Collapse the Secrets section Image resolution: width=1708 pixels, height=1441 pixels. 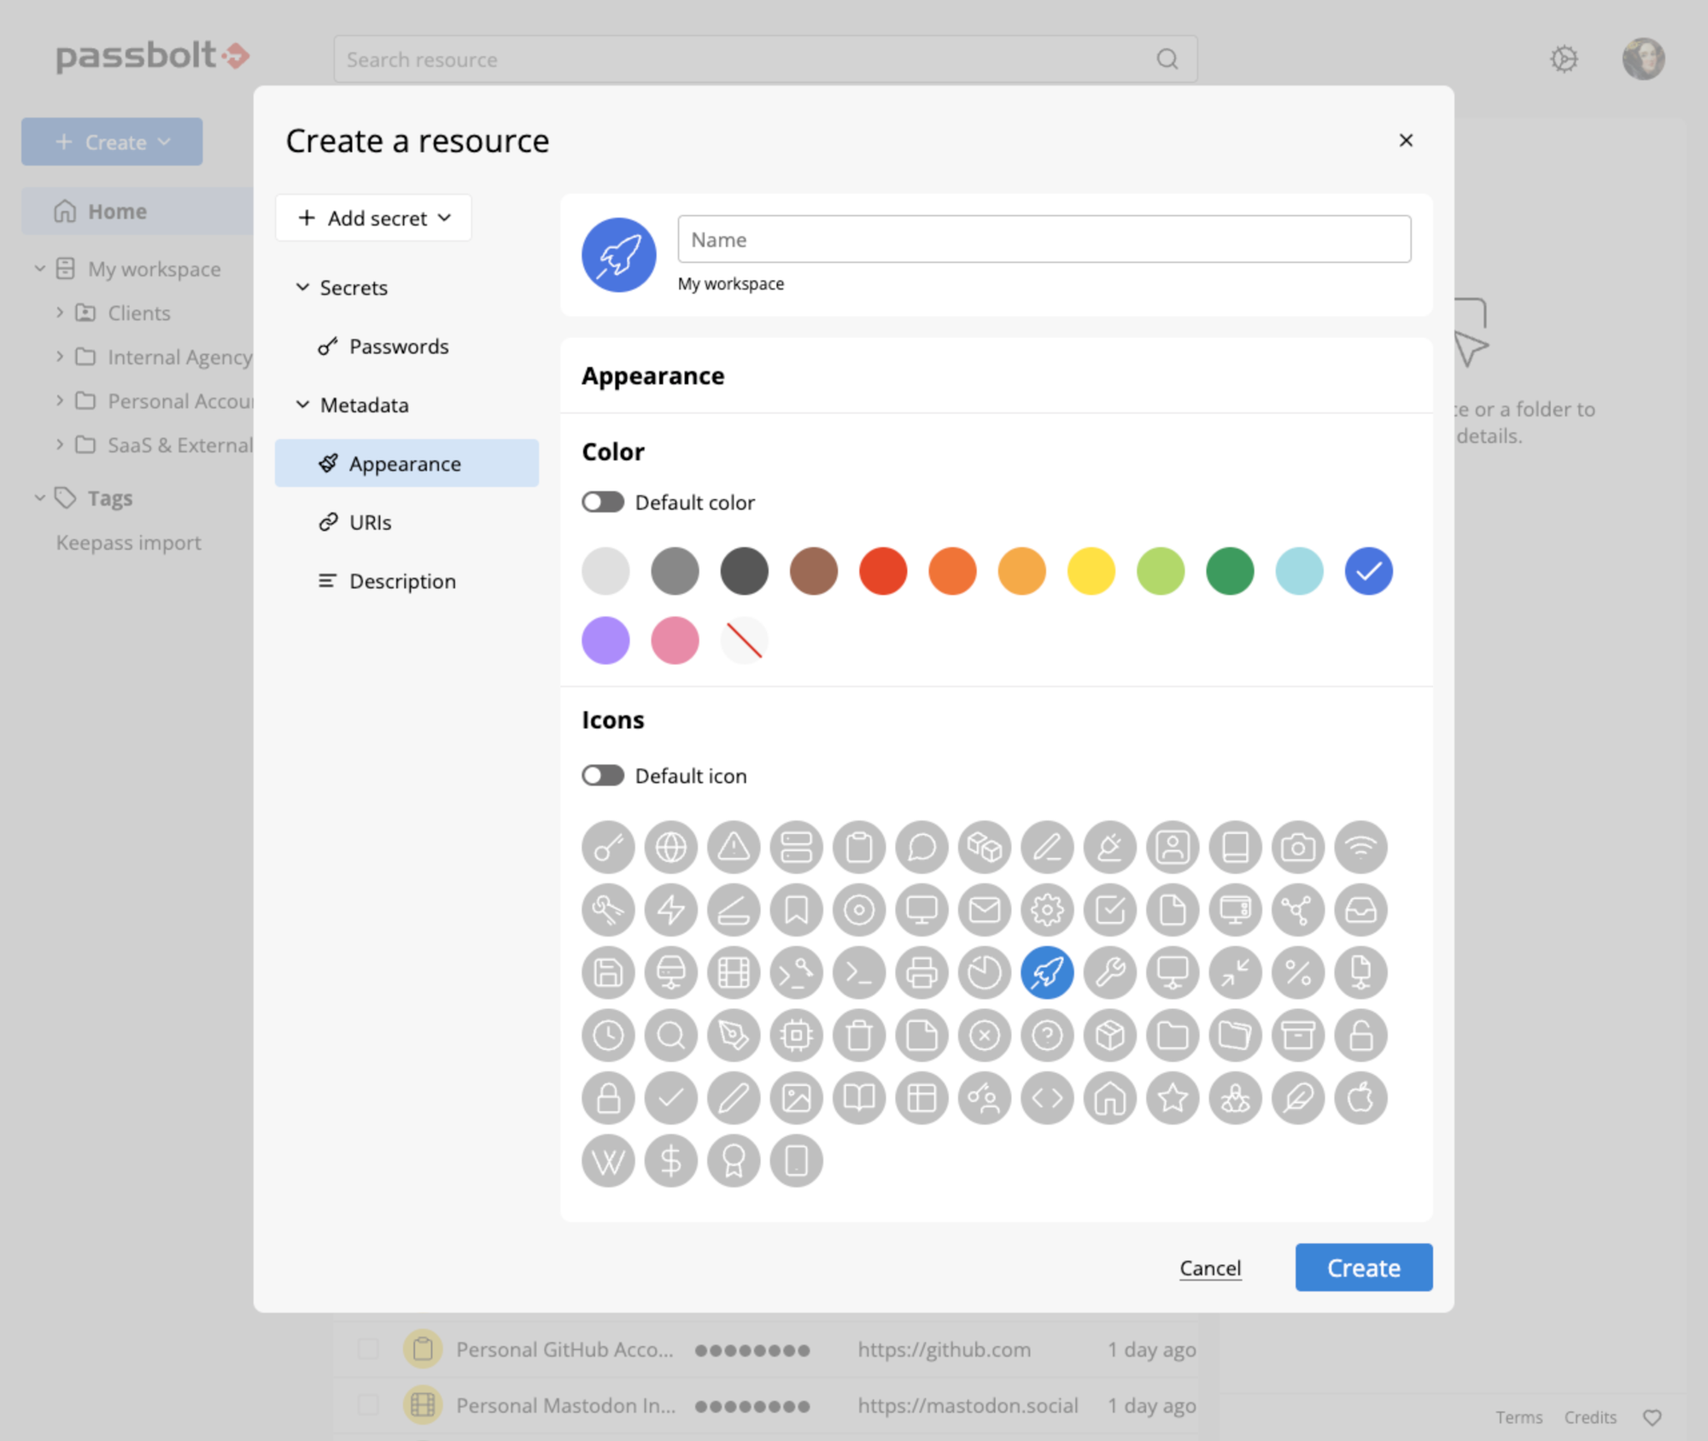tap(303, 288)
